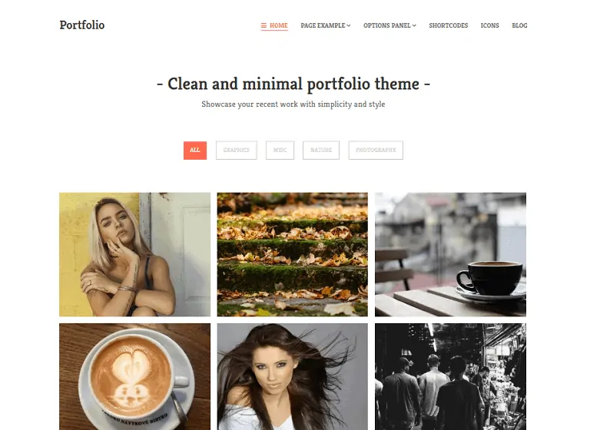Open the ICONS menu item
This screenshot has height=430, width=590.
(x=490, y=25)
